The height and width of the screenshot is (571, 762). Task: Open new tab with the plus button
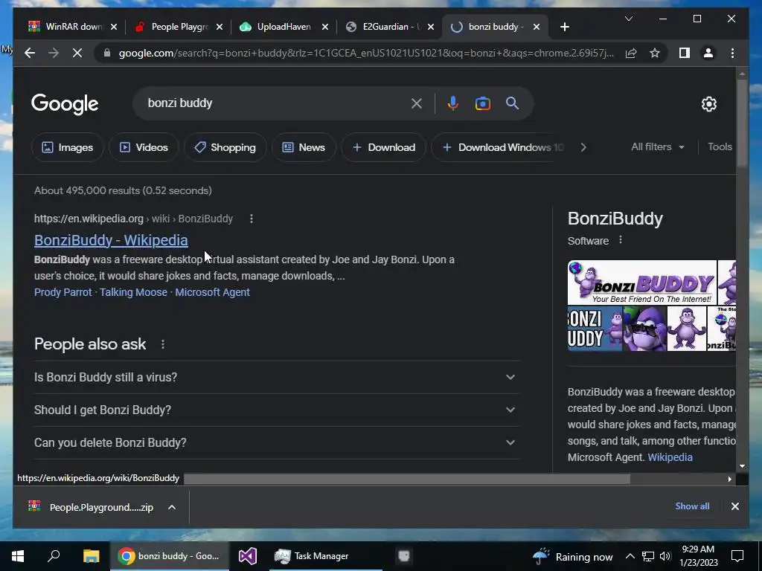[564, 28]
